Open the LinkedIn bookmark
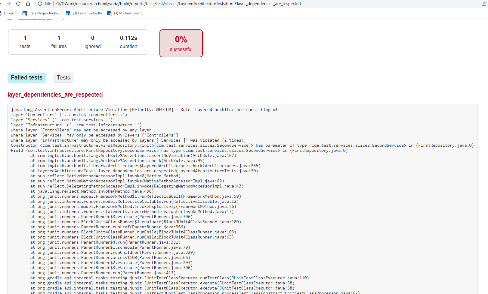 [9, 13]
